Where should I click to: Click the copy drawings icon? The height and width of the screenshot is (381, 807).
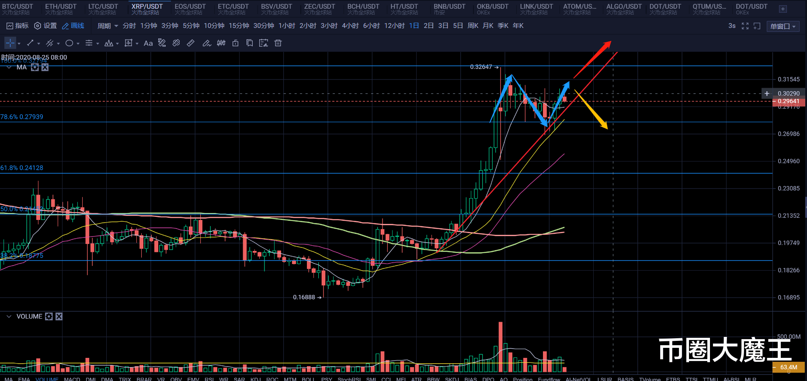[x=250, y=43]
